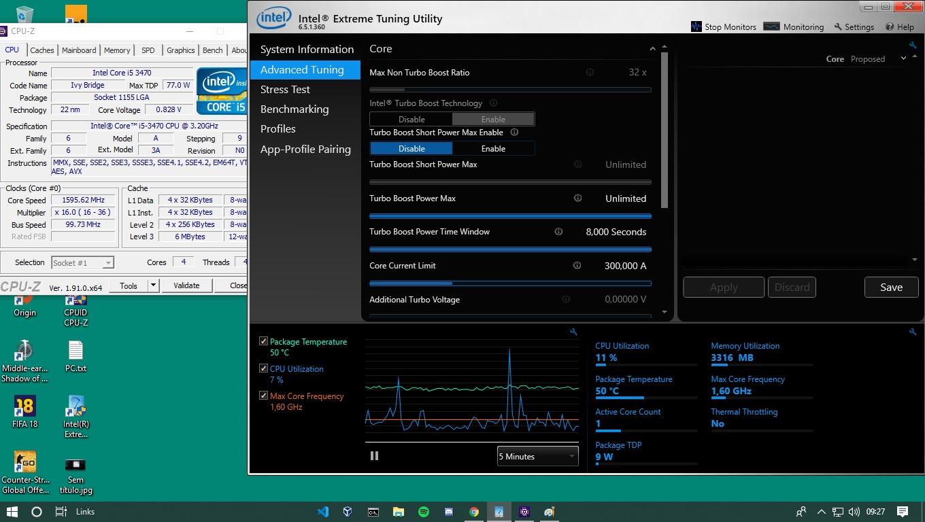Click the wrench icon above the monitoring graph
This screenshot has width=925, height=522.
tap(573, 332)
